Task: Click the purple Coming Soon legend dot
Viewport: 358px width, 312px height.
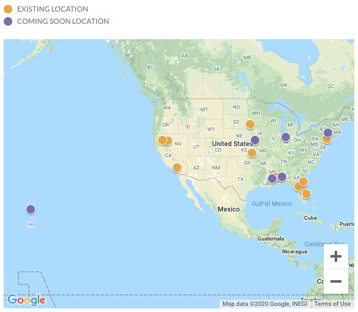Action: pos(8,21)
